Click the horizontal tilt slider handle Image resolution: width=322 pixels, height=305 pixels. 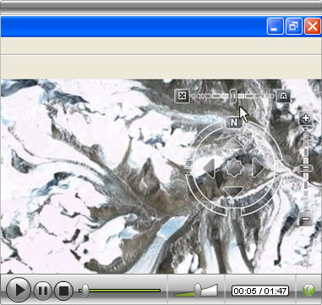233,96
